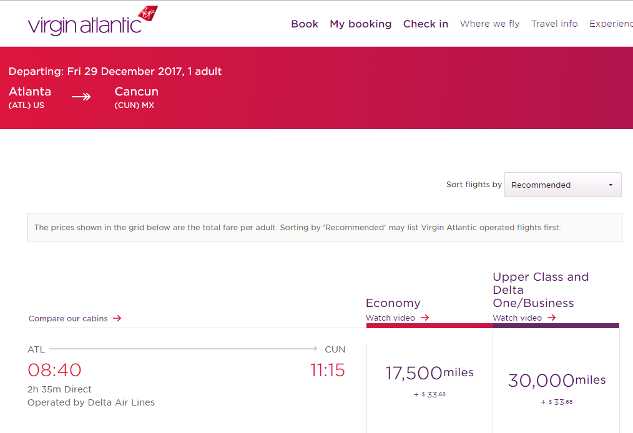Click the Experience menu item
The width and height of the screenshot is (633, 433).
(x=611, y=24)
